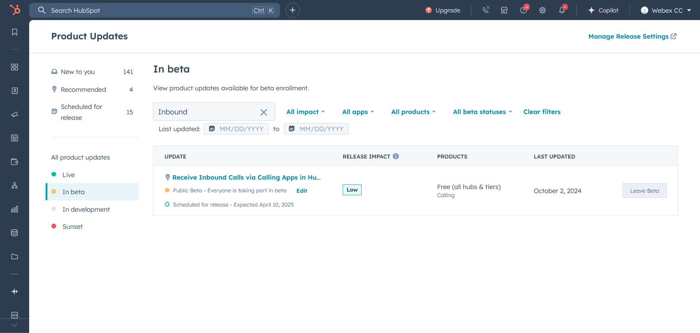Clear the Inbound search text
The image size is (700, 333).
coord(264,112)
